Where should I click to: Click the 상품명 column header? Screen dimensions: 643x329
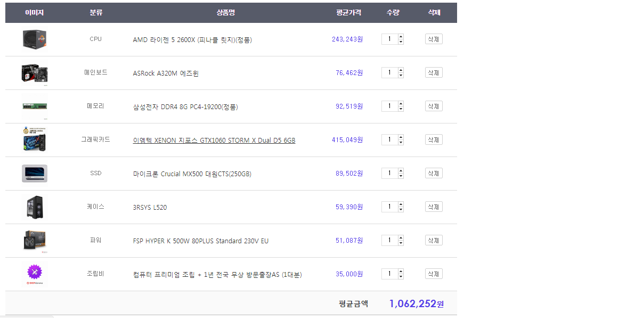click(226, 13)
